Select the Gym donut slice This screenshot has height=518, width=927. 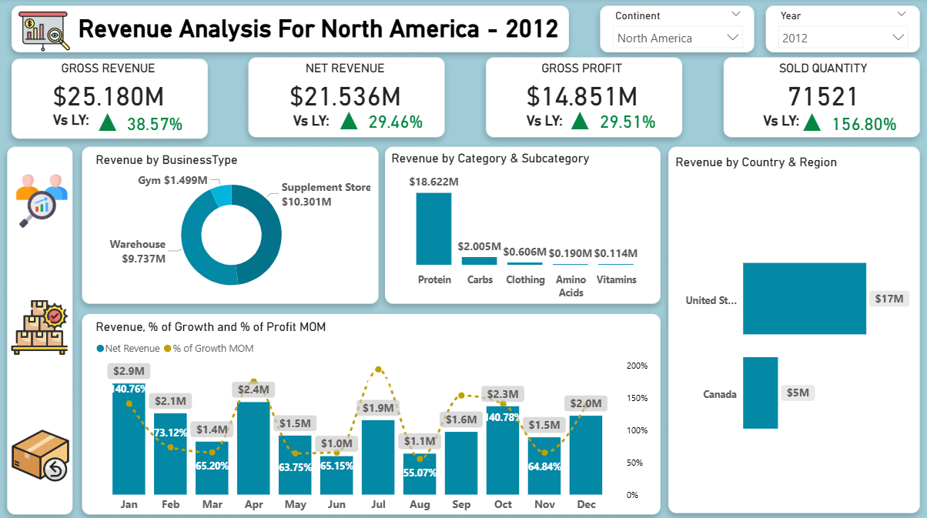(x=220, y=196)
